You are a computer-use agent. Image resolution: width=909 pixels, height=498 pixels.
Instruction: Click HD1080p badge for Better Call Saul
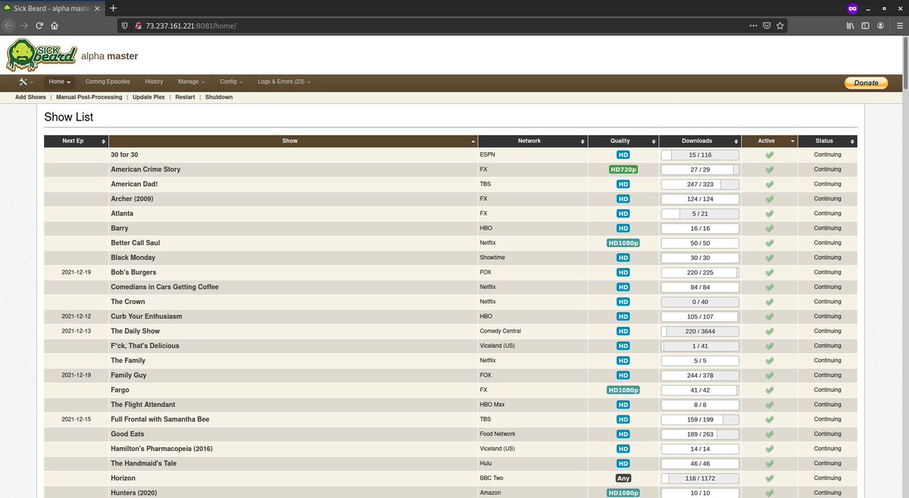click(623, 243)
